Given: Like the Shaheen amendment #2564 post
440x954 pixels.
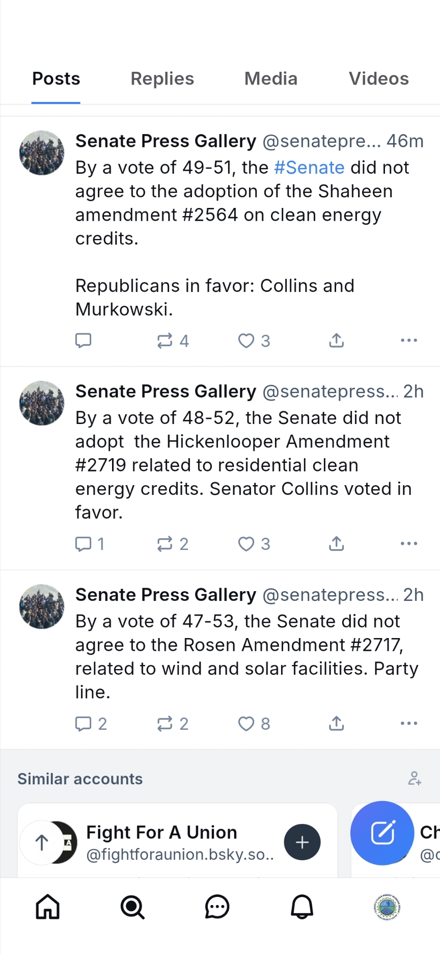Looking at the screenshot, I should coord(246,340).
